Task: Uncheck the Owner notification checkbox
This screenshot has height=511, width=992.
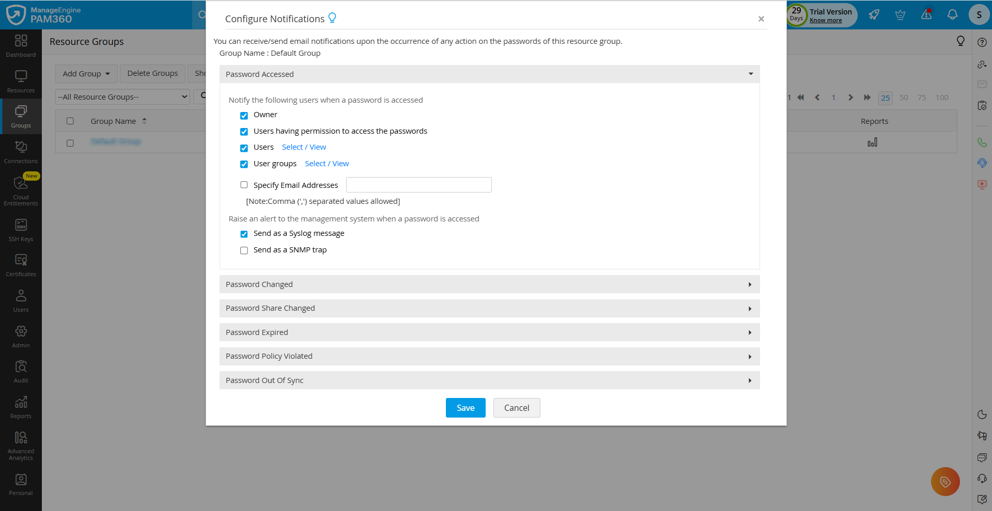Action: coord(244,115)
